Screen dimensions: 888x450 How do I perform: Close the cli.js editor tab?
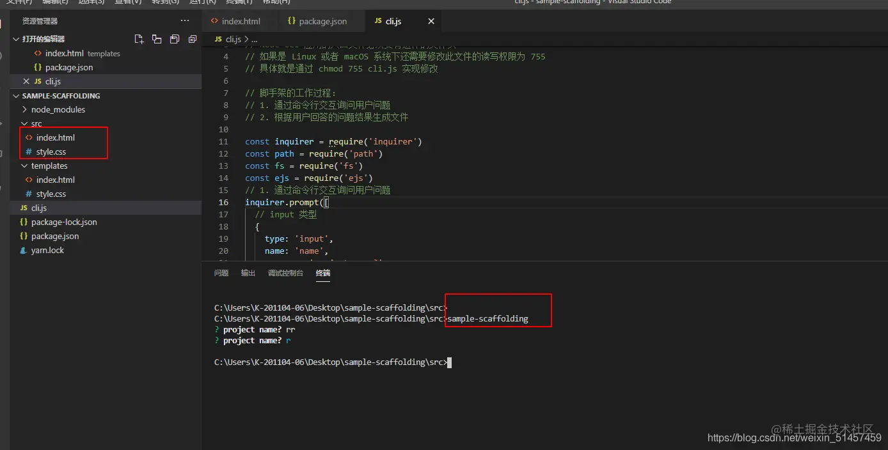431,21
